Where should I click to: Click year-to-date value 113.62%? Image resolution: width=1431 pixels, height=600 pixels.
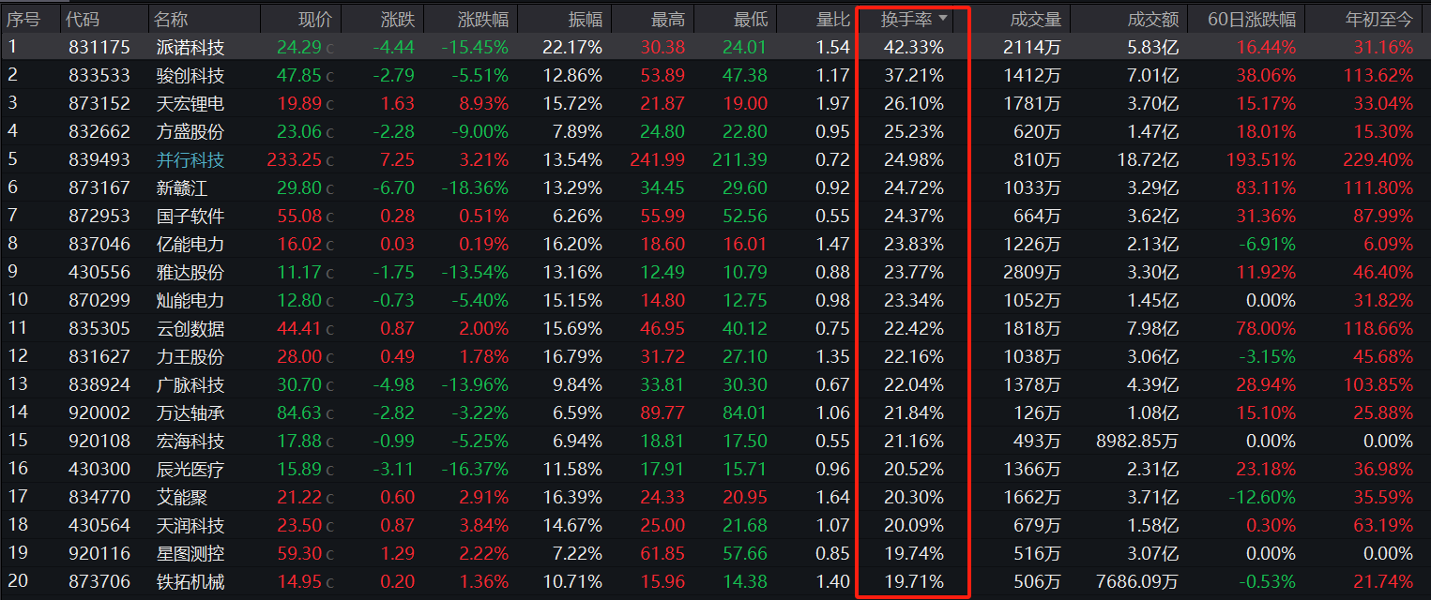pos(1378,75)
